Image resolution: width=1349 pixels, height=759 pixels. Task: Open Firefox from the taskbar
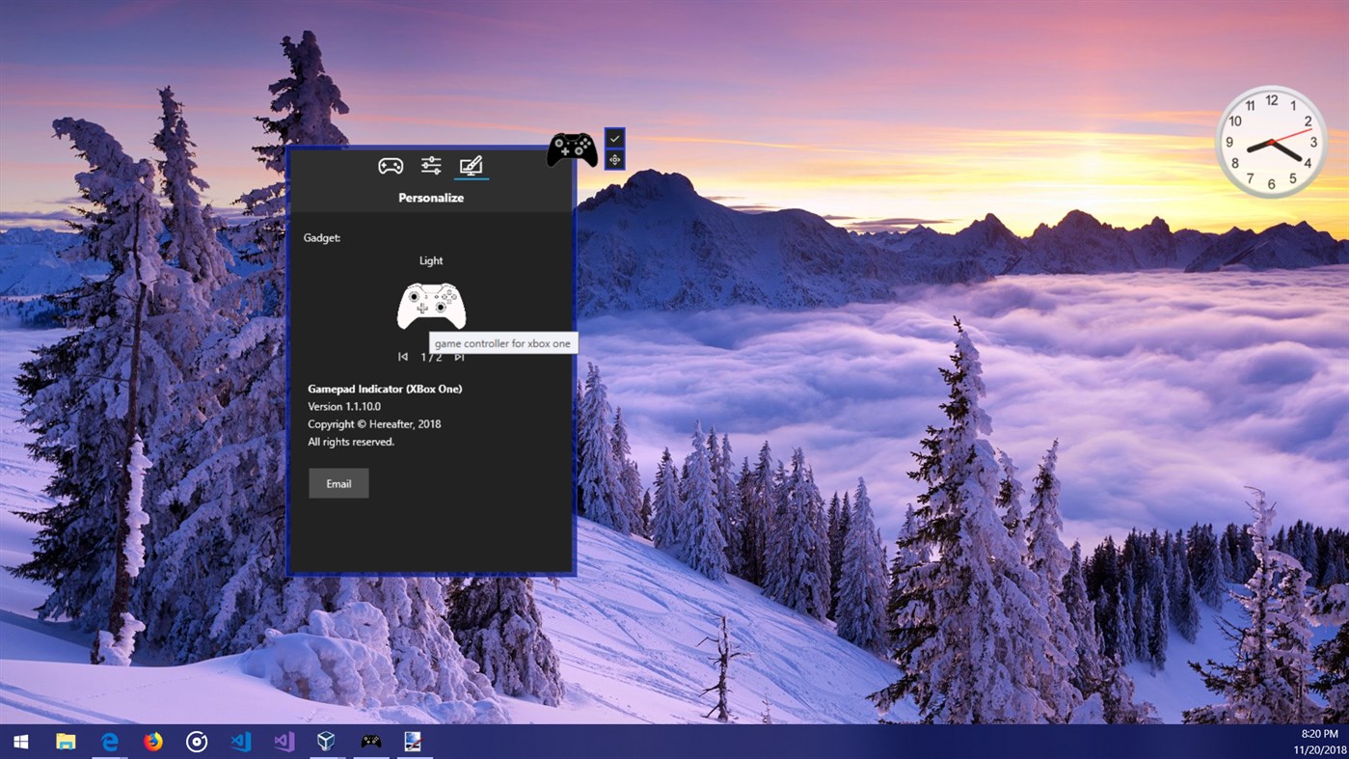(153, 741)
